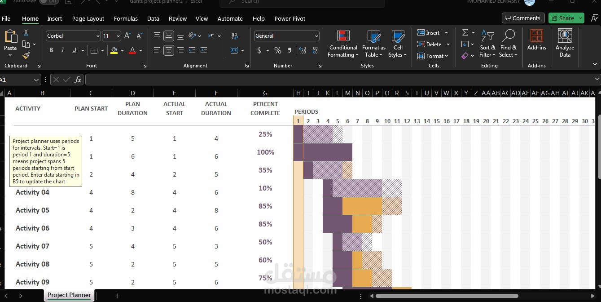Expand Find & Select menu
This screenshot has height=302, width=601.
click(509, 44)
